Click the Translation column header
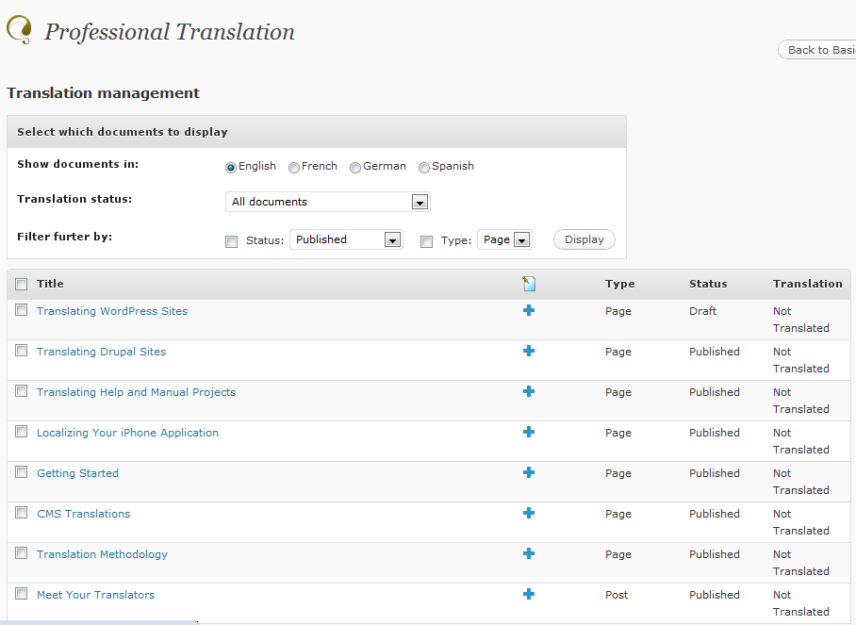Screen dimensions: 856x625 point(807,284)
